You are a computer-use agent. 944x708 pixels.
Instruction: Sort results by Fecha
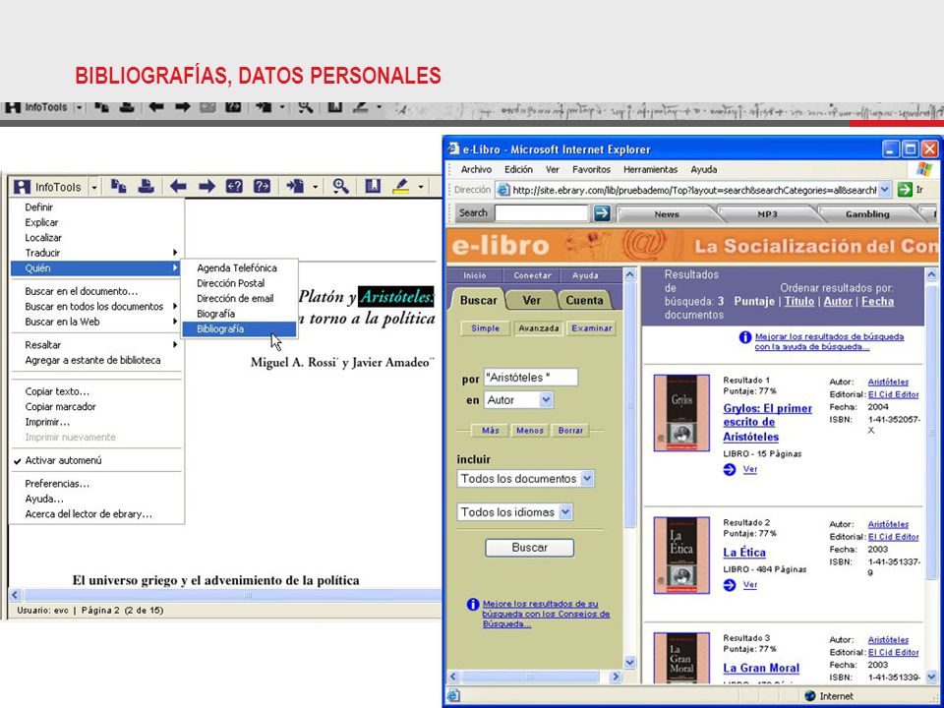click(877, 302)
